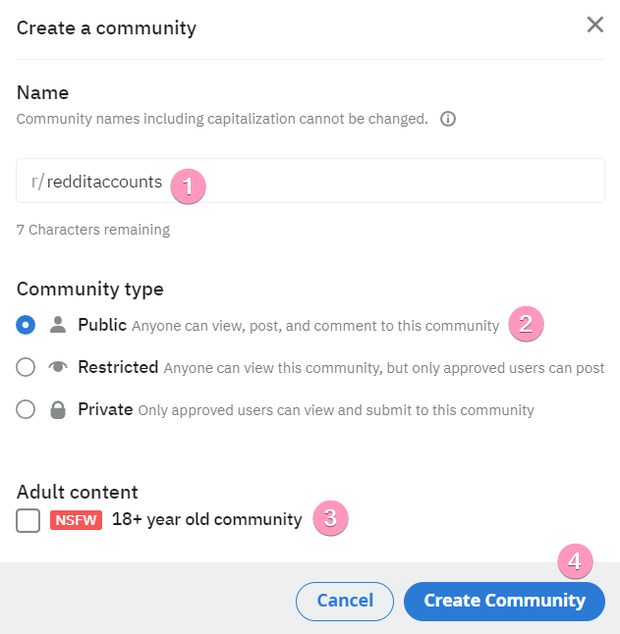Image resolution: width=620 pixels, height=634 pixels.
Task: Click the eye icon next to Restricted
Action: (x=58, y=367)
